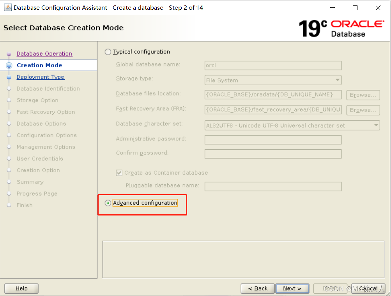Click the Storage Option step
This screenshot has width=391, height=296.
(37, 100)
